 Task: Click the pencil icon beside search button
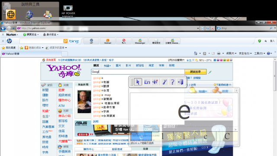pos(210,72)
